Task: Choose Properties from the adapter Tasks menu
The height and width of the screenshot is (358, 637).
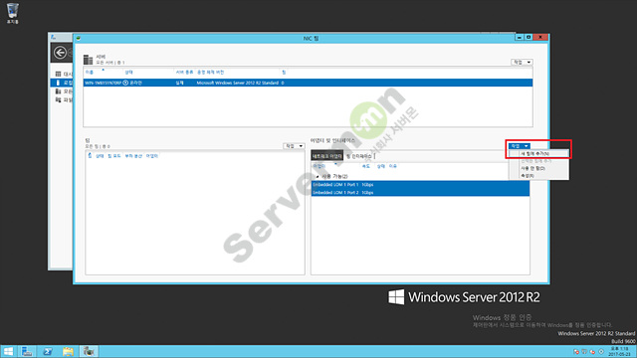Action: [528, 176]
